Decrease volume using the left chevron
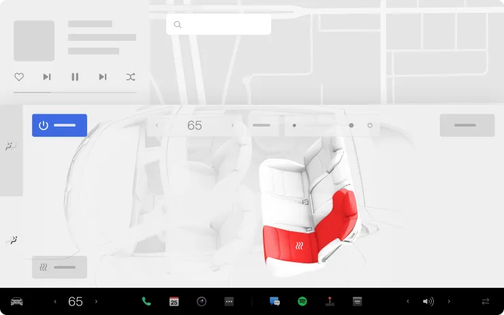 pos(408,301)
